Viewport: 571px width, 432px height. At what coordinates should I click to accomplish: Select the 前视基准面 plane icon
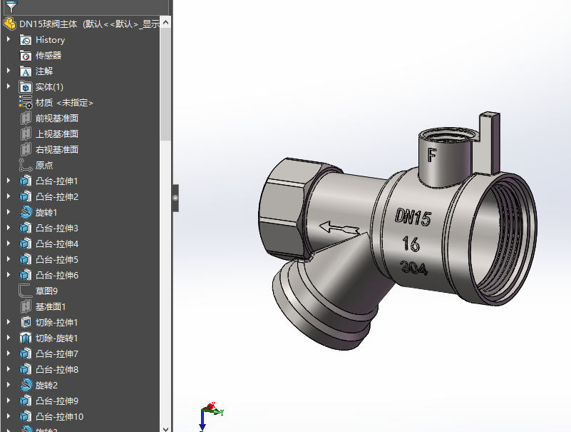point(26,119)
